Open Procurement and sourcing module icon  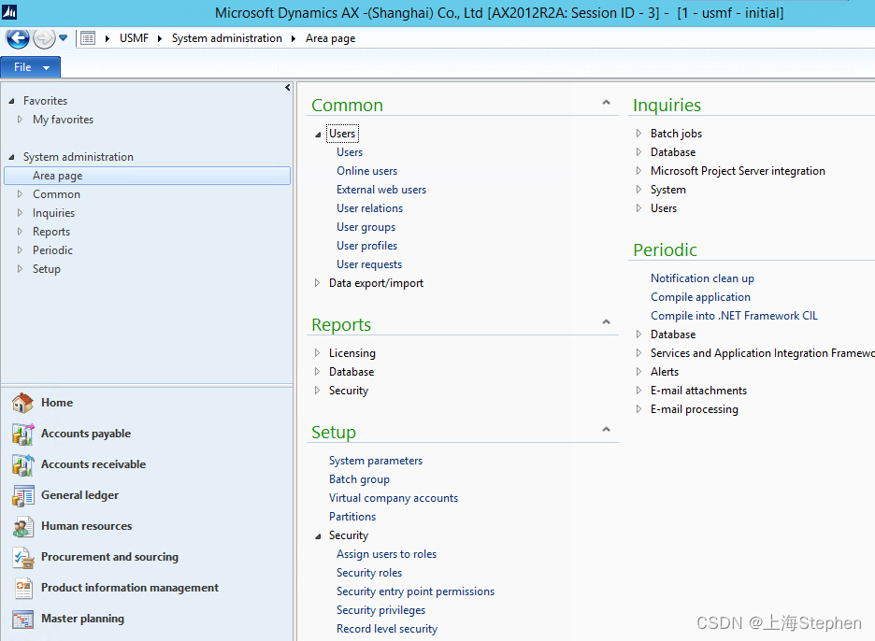(22, 557)
